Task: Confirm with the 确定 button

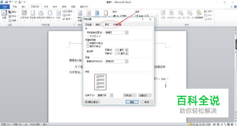Action: pos(132,102)
